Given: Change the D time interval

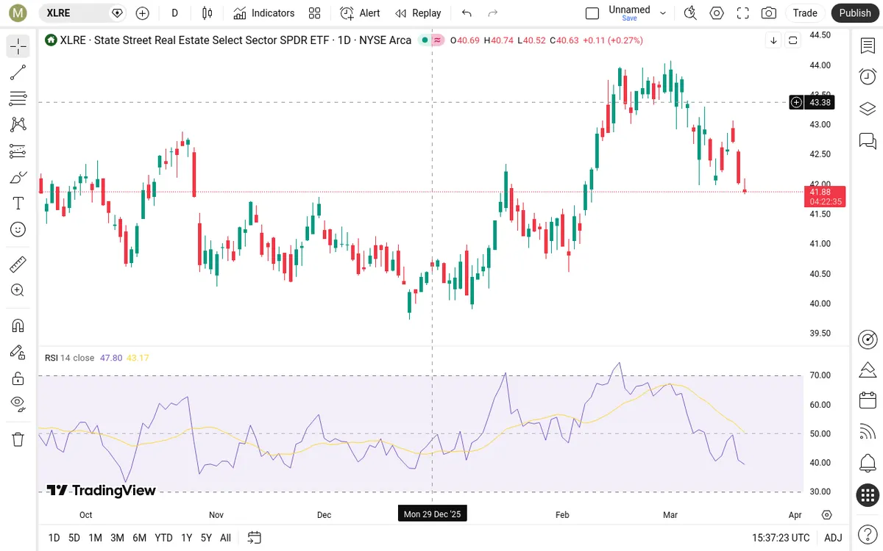Looking at the screenshot, I should pos(174,13).
